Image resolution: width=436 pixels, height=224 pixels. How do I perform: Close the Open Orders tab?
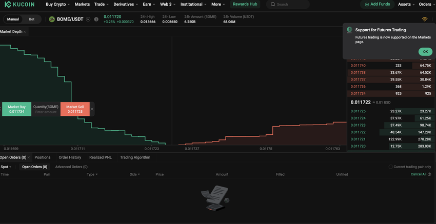tap(28, 157)
